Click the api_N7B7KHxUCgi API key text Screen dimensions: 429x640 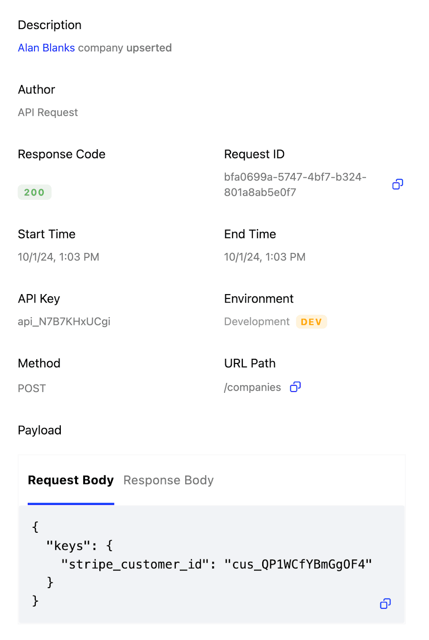[x=64, y=321]
